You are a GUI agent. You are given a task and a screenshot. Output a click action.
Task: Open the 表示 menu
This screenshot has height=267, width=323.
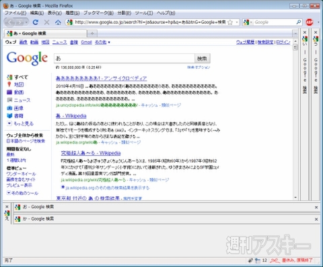[55, 13]
